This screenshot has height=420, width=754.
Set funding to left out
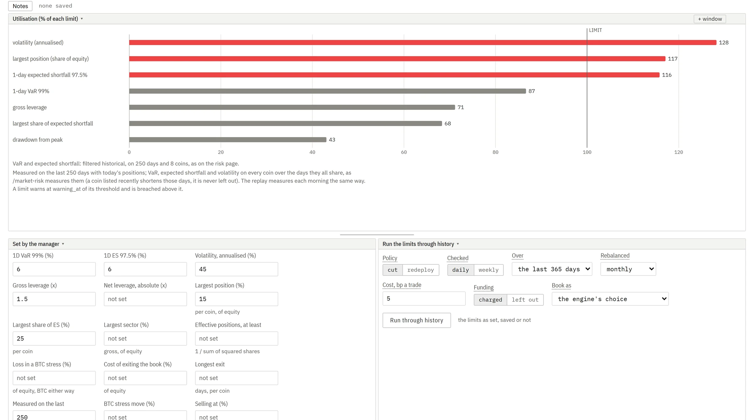coord(525,300)
